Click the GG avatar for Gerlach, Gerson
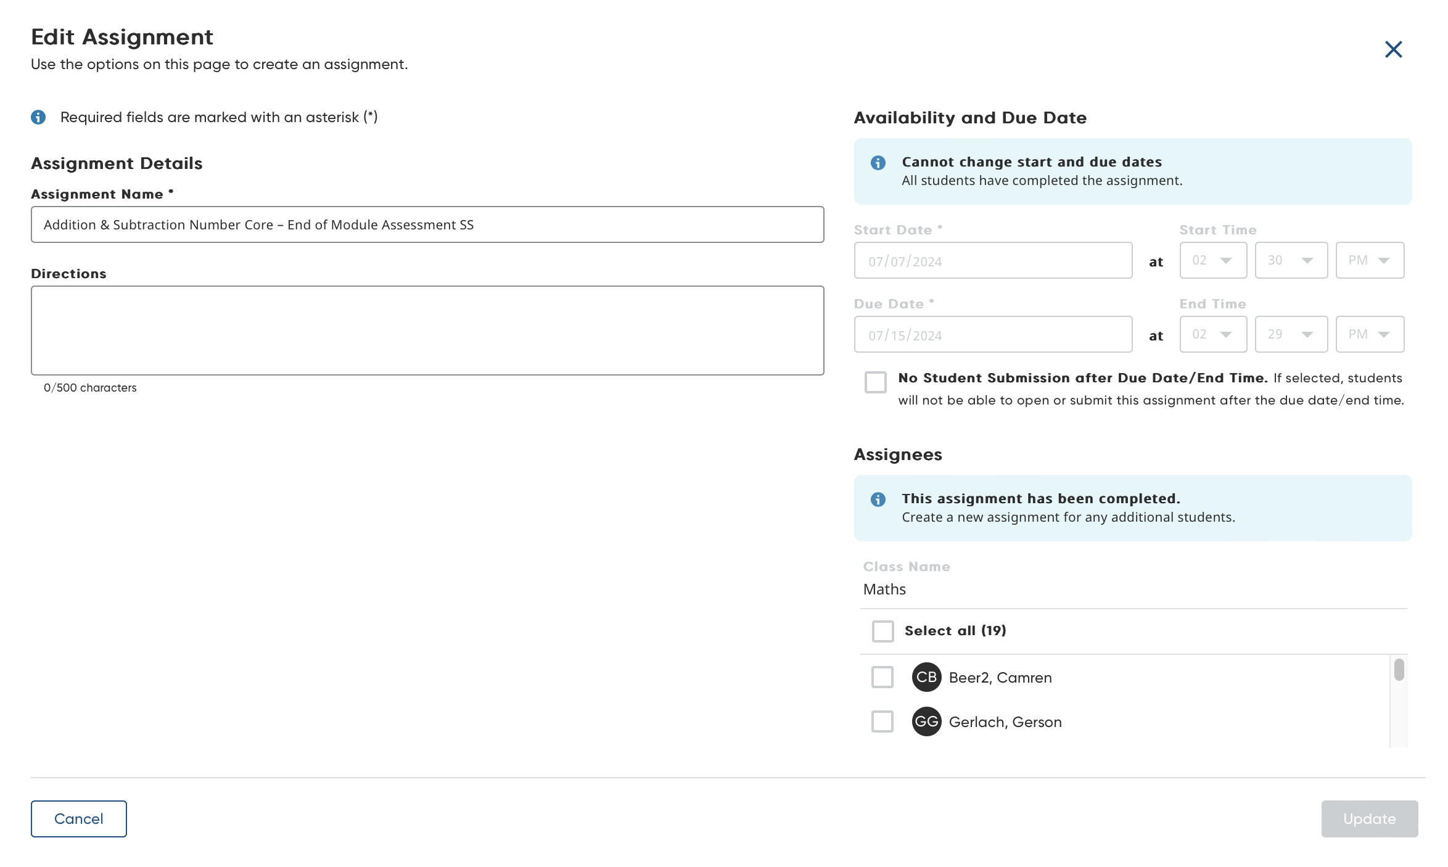This screenshot has height=867, width=1448. (x=926, y=721)
